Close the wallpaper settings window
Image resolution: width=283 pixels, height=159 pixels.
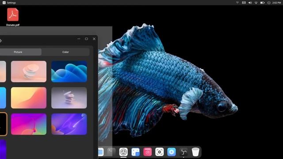coord(94,39)
